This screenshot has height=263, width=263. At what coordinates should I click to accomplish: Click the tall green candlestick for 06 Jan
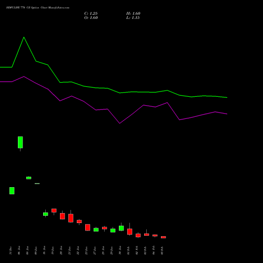tap(21, 143)
